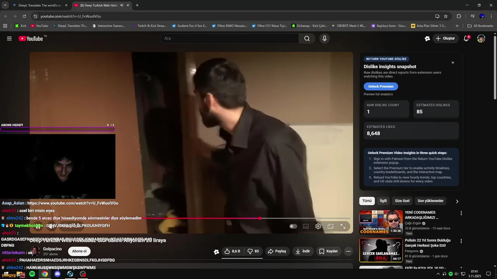Open the Twitch & Kick Strea... bookmark
This screenshot has width=497, height=279.
[x=149, y=26]
